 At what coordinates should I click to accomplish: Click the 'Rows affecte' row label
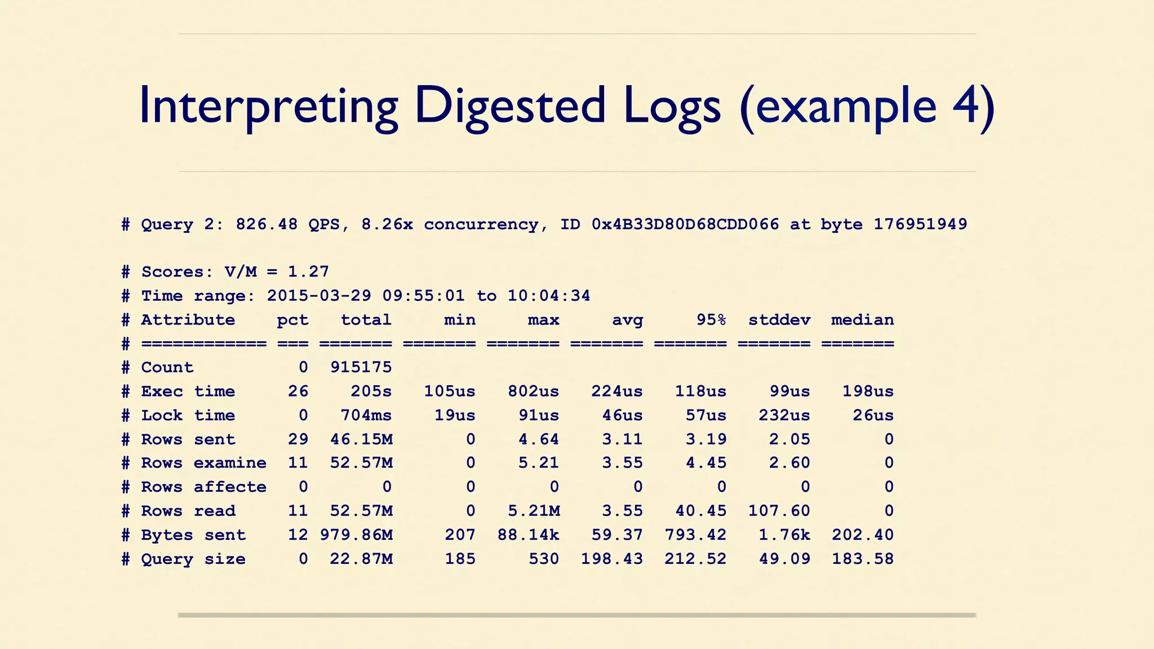(203, 487)
